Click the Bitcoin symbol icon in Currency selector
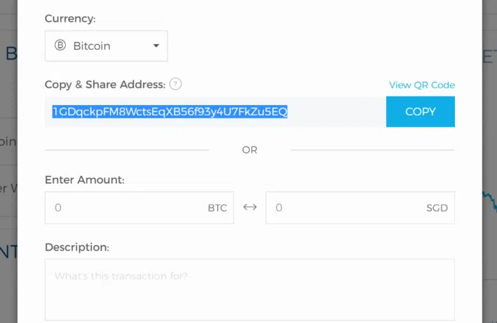 tap(61, 46)
